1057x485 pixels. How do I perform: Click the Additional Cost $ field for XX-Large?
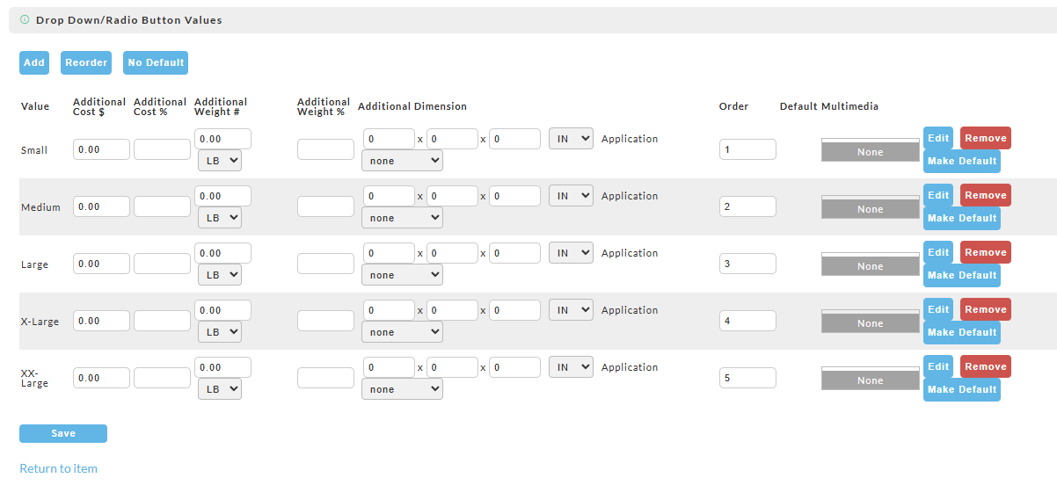pyautogui.click(x=101, y=378)
